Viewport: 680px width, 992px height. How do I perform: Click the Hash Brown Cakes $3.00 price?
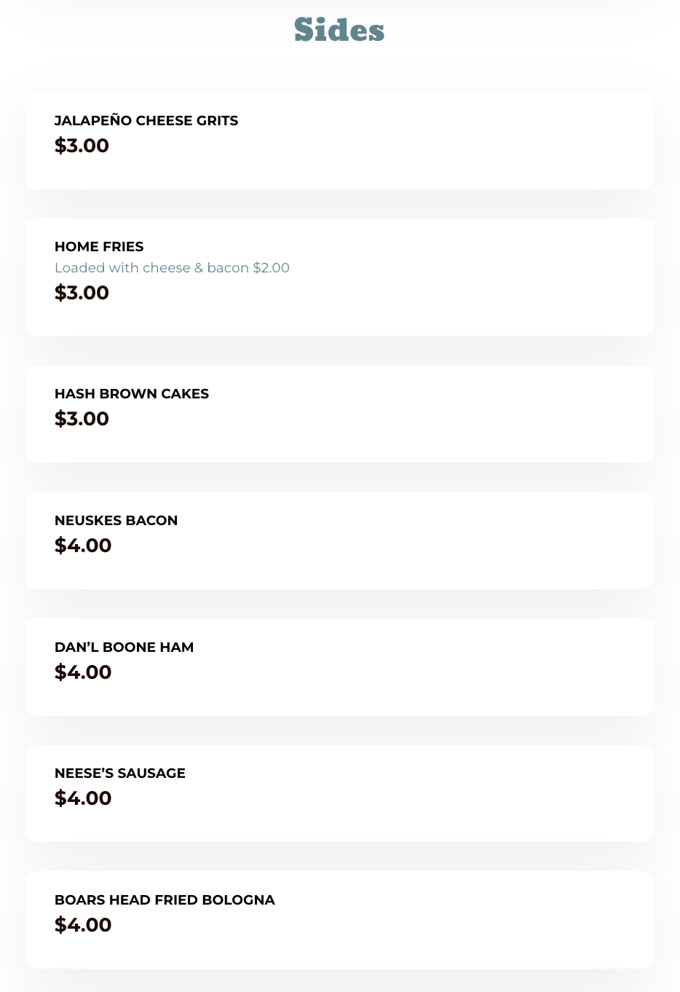click(x=82, y=419)
